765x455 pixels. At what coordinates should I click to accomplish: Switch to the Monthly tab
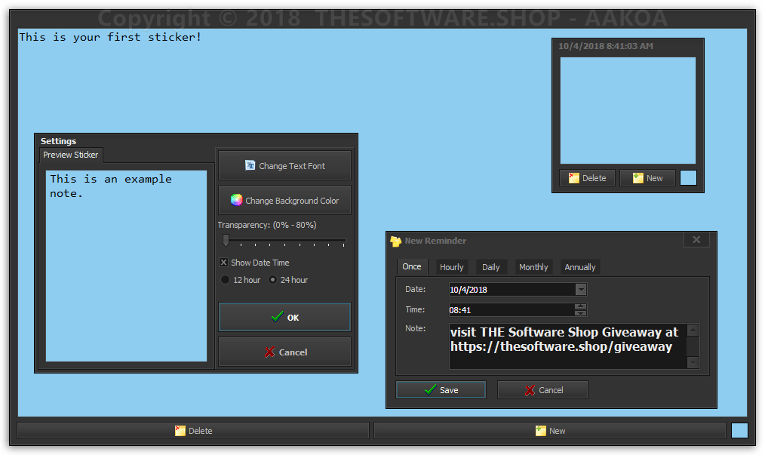pos(533,267)
